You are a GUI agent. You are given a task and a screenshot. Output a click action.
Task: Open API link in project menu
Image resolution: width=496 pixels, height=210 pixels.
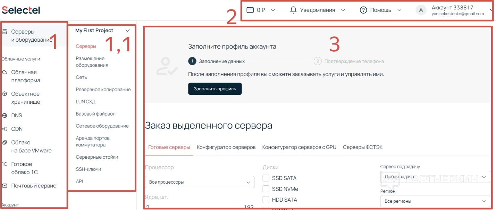79,182
